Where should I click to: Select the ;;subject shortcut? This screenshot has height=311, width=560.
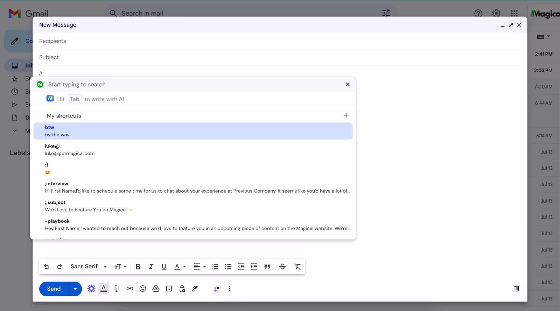pos(193,206)
